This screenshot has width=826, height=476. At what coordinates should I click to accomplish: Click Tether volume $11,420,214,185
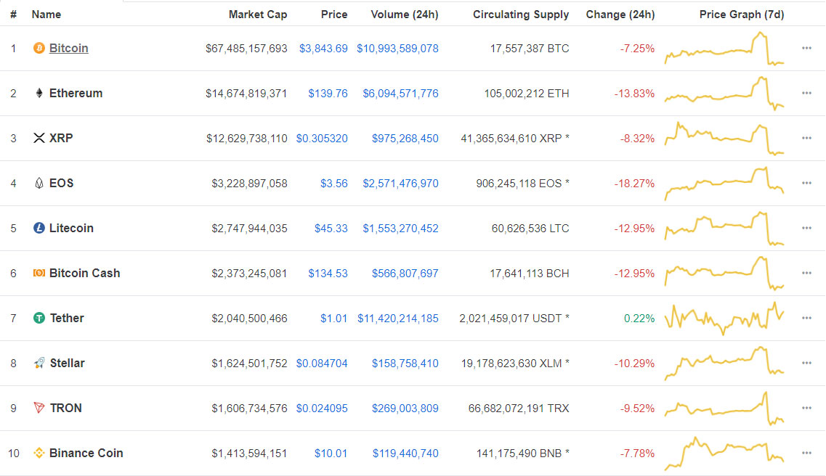pyautogui.click(x=397, y=319)
